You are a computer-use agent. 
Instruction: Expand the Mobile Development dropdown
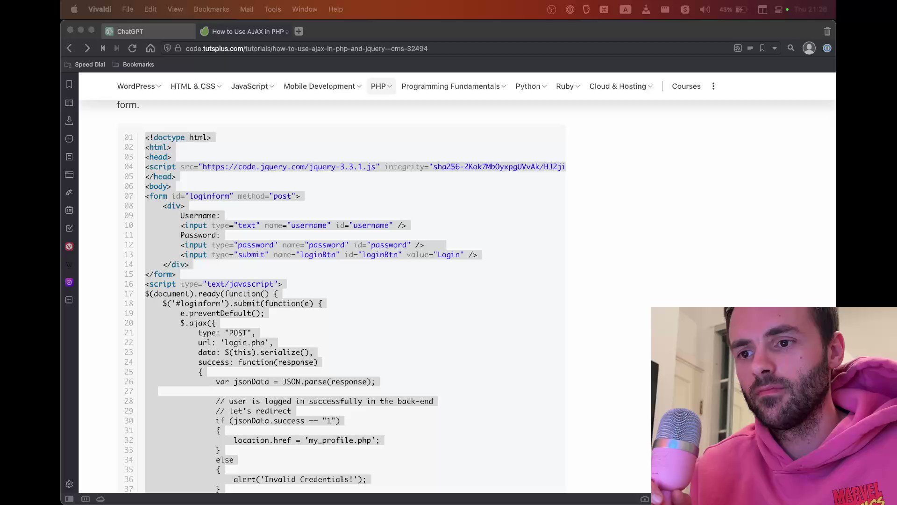coord(322,86)
